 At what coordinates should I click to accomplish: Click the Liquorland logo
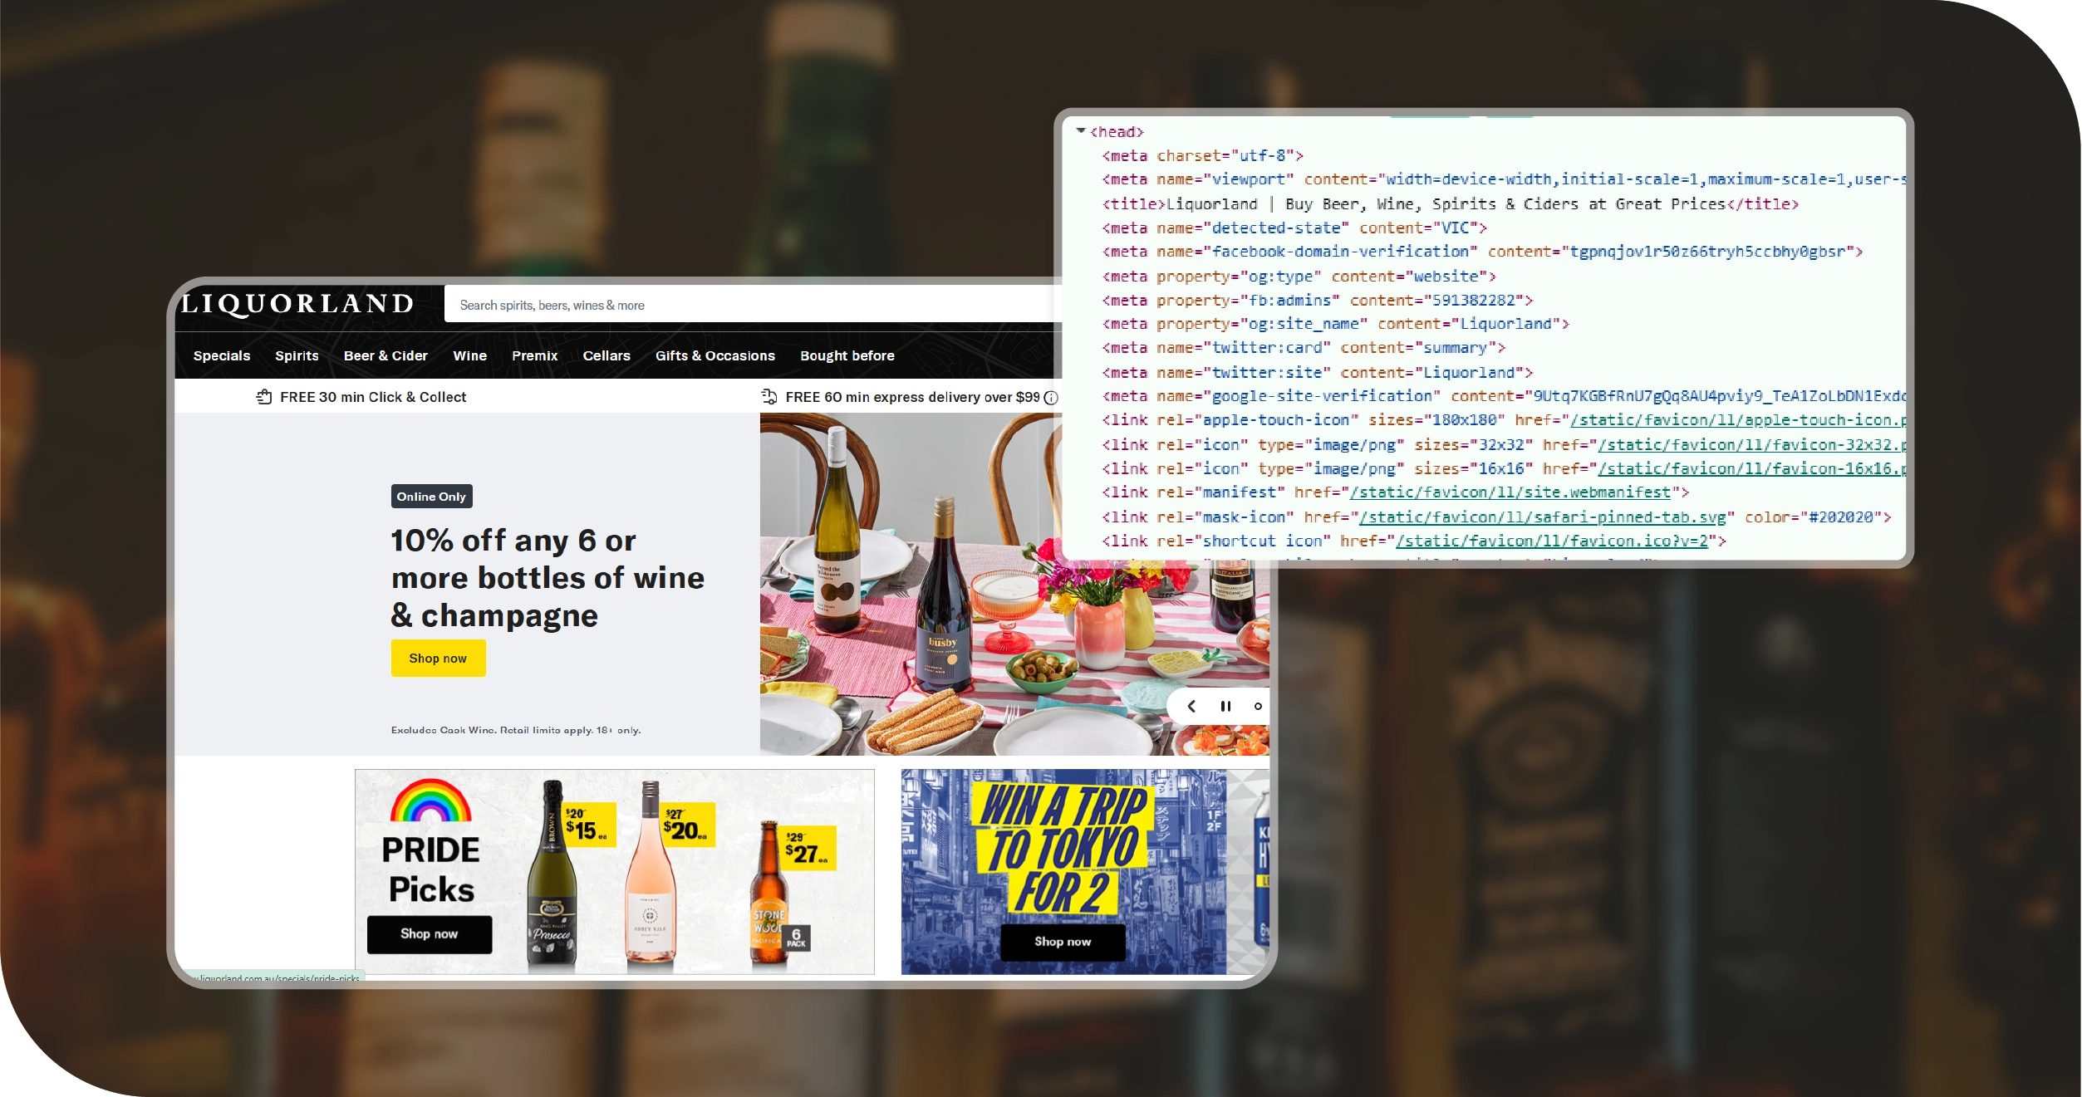297,304
